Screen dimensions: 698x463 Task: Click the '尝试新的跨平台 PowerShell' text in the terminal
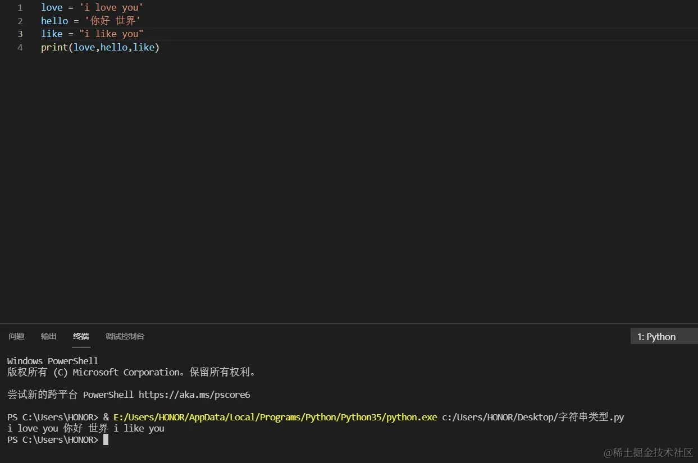click(x=70, y=395)
